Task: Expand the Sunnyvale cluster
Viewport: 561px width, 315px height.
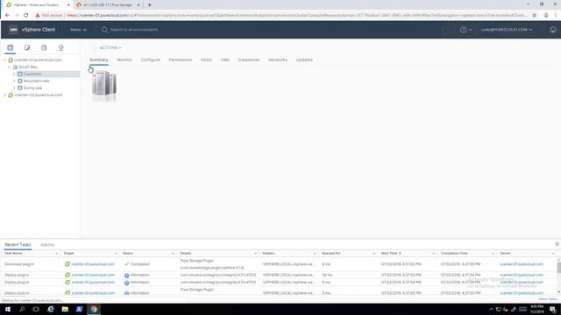Action: [x=14, y=87]
